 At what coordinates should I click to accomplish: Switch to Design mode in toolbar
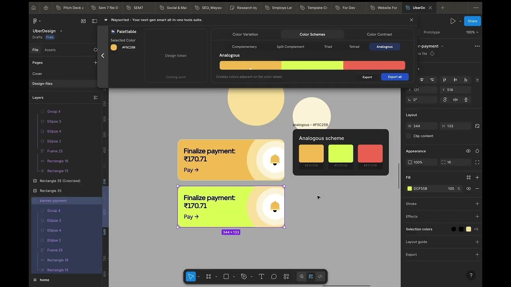[x=311, y=277]
